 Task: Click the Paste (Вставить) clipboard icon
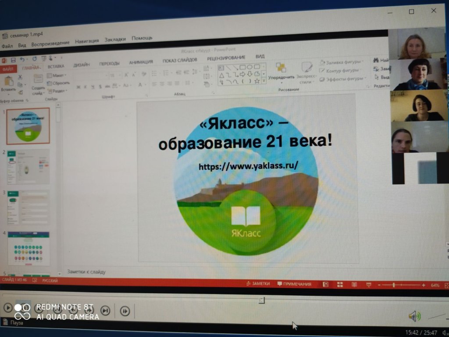[x=8, y=83]
